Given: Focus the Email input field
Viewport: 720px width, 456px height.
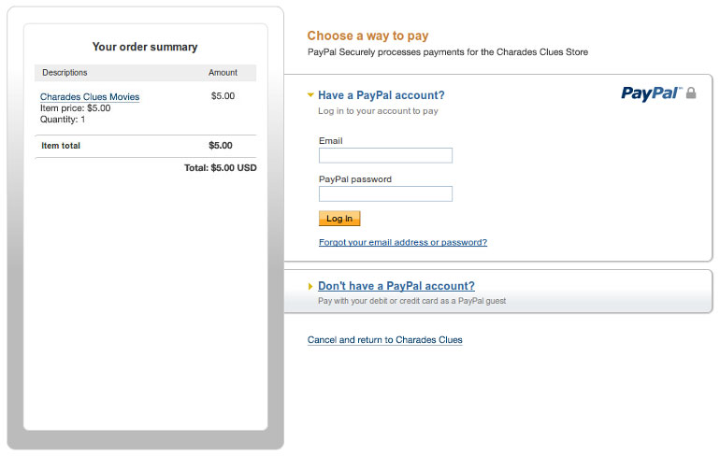Looking at the screenshot, I should click(x=385, y=155).
